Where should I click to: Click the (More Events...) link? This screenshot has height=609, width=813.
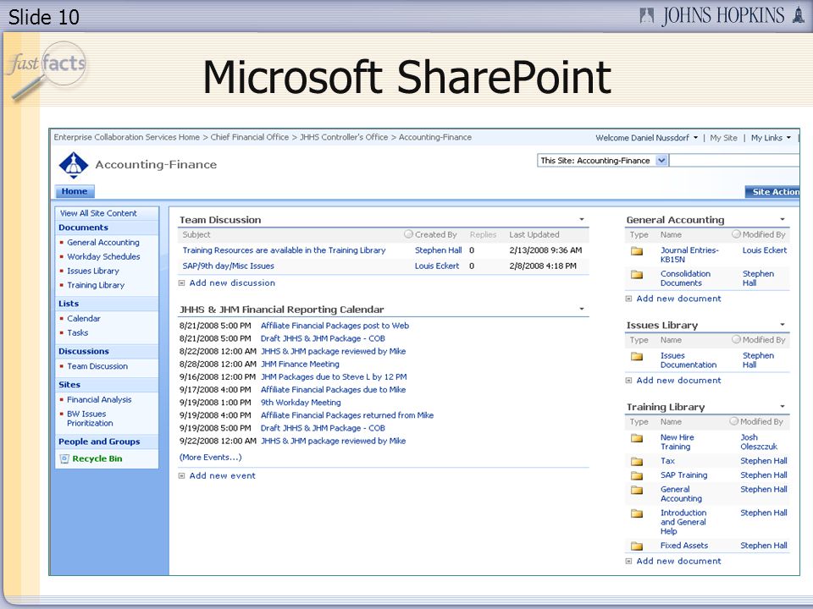(x=211, y=458)
